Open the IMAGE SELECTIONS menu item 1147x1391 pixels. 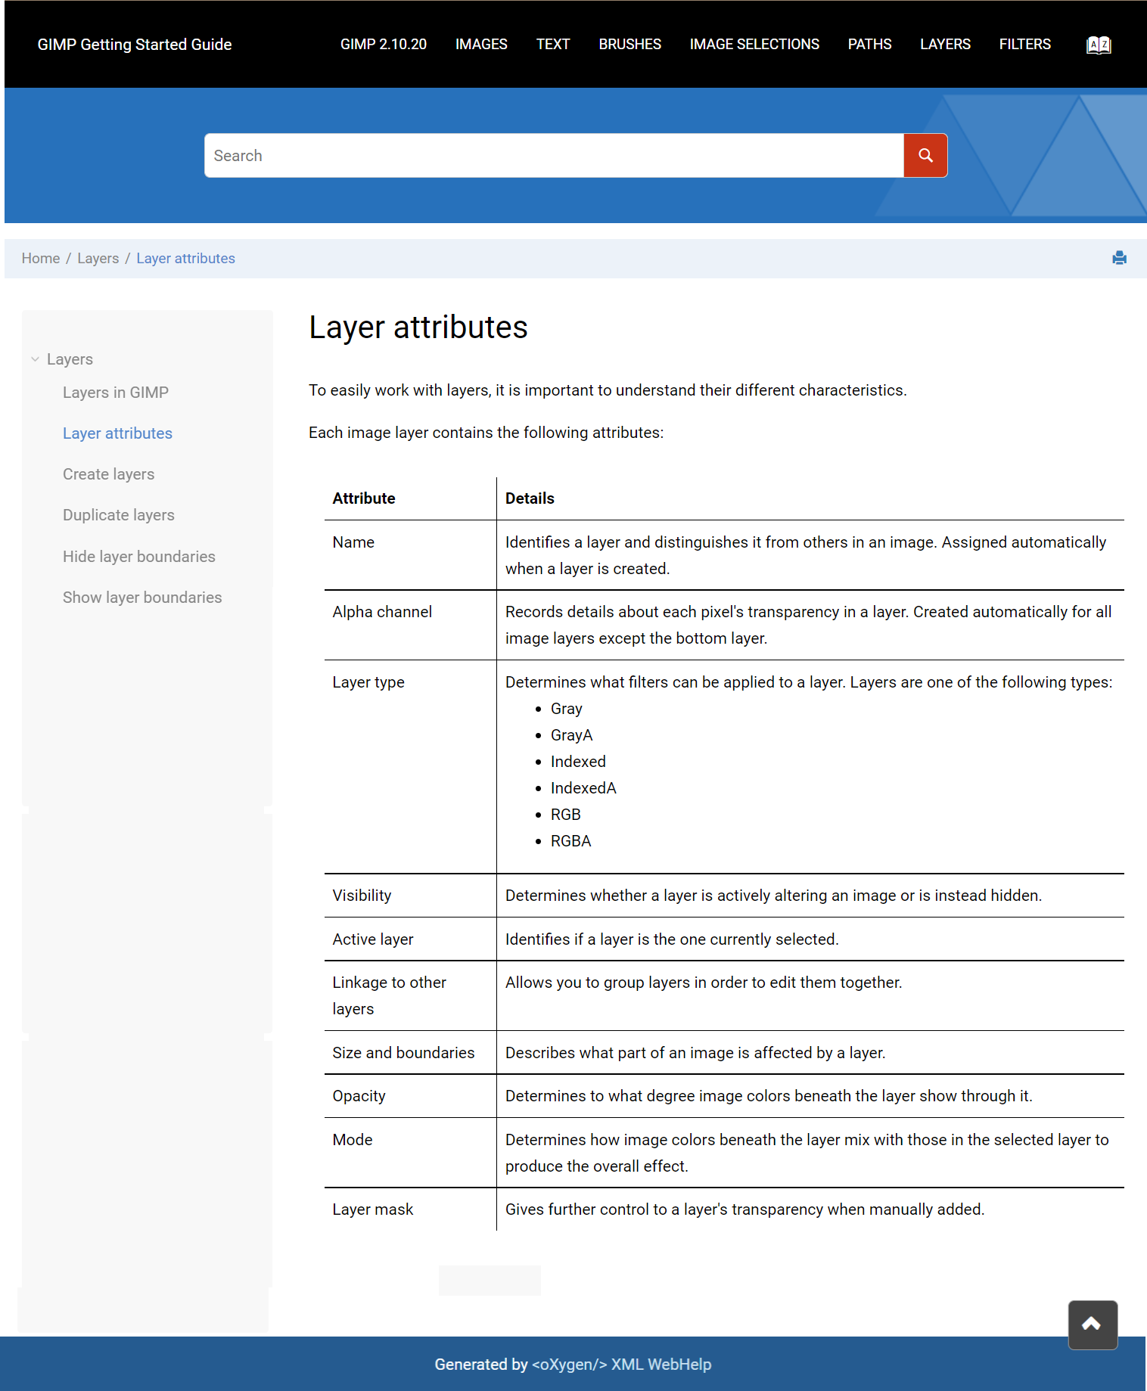click(x=754, y=45)
